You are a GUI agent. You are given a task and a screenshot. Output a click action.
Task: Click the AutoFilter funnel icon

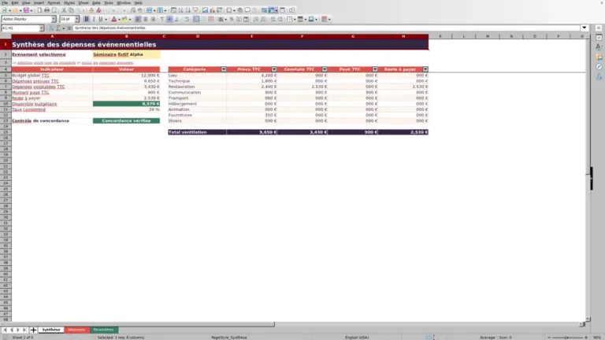coord(195,10)
